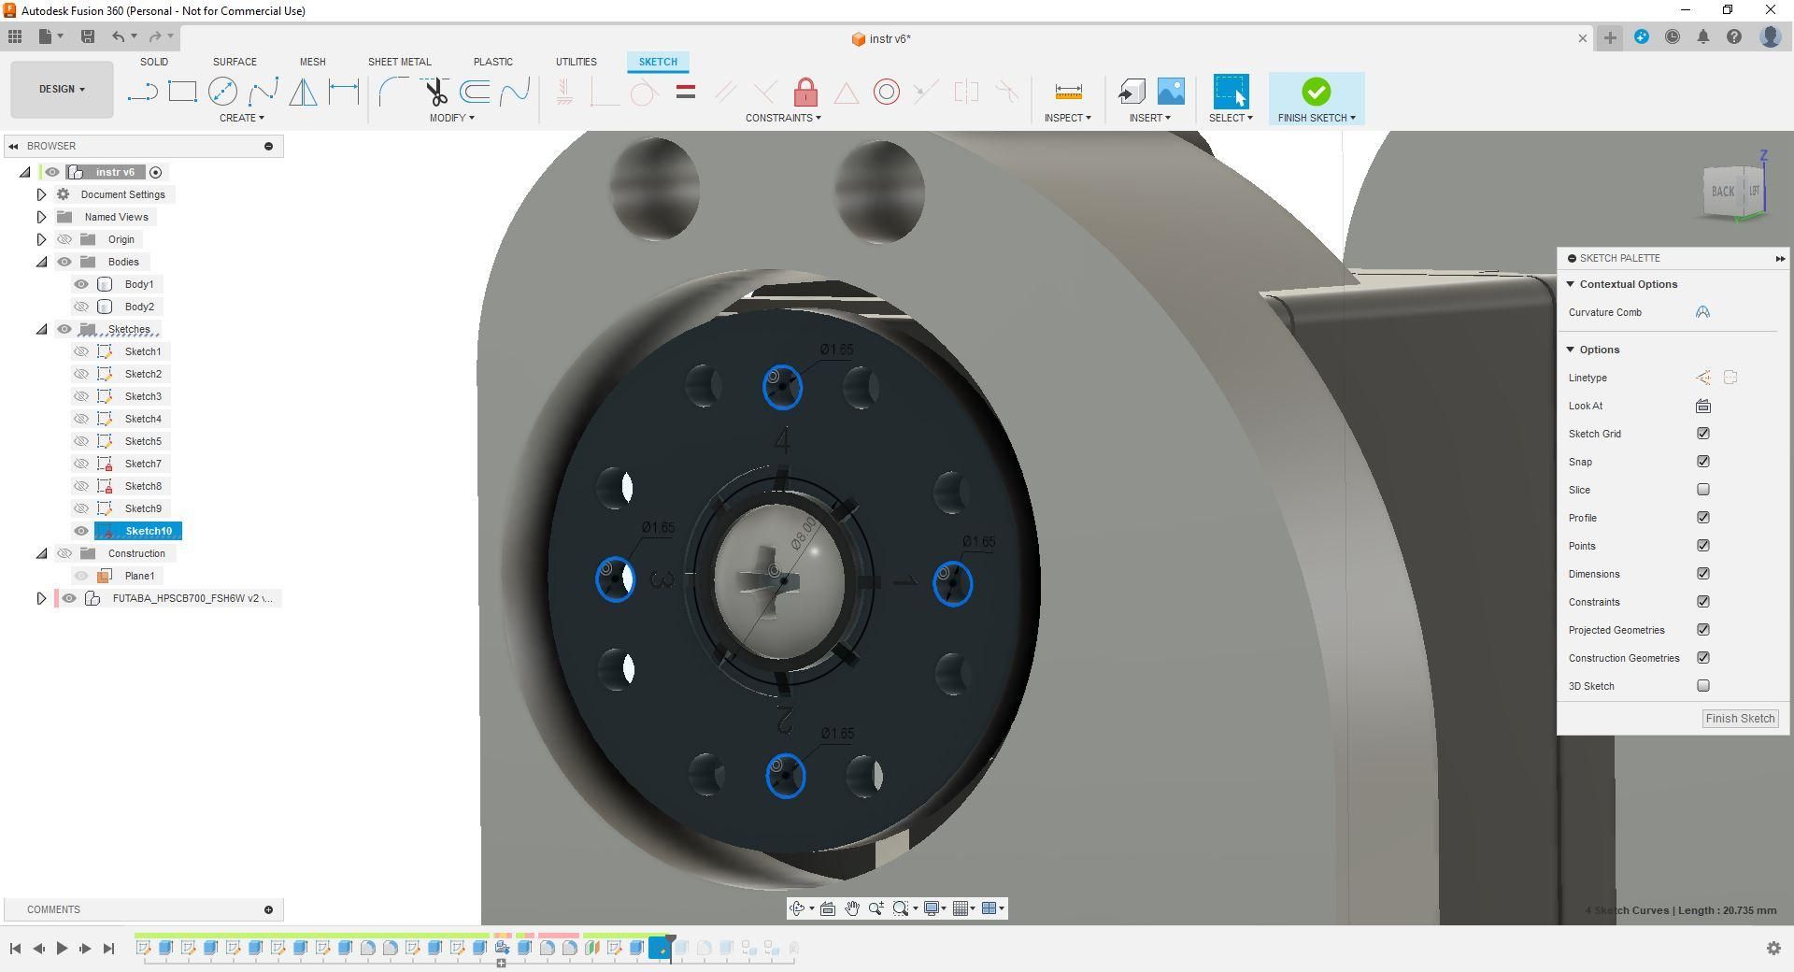Viewport: 1794px width, 972px height.
Task: Select the Center Diameter Circle tool
Action: pyautogui.click(x=222, y=92)
